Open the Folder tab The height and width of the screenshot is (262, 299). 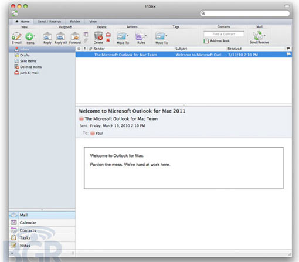point(75,22)
